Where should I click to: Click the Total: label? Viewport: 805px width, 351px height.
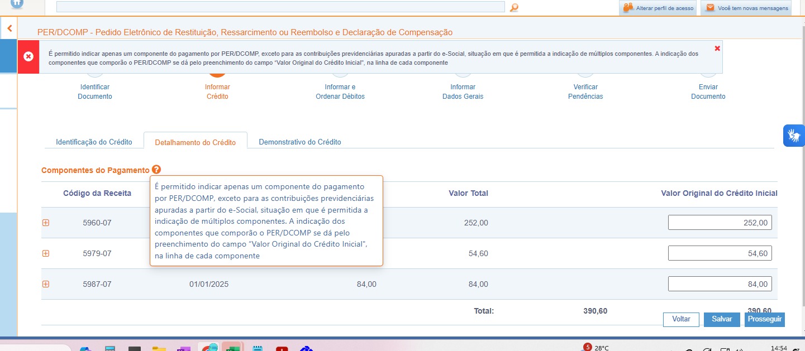click(484, 311)
